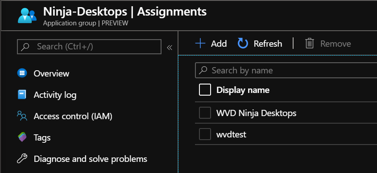Check the wvdtest row checkbox
The image size is (377, 173).
coord(205,134)
